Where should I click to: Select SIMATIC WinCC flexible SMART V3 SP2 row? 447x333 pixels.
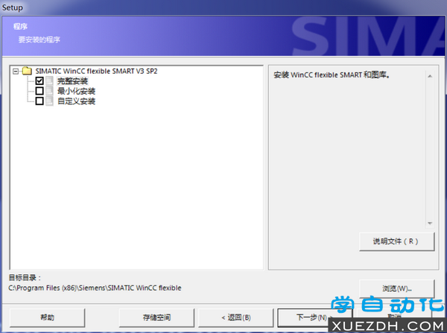(x=96, y=71)
